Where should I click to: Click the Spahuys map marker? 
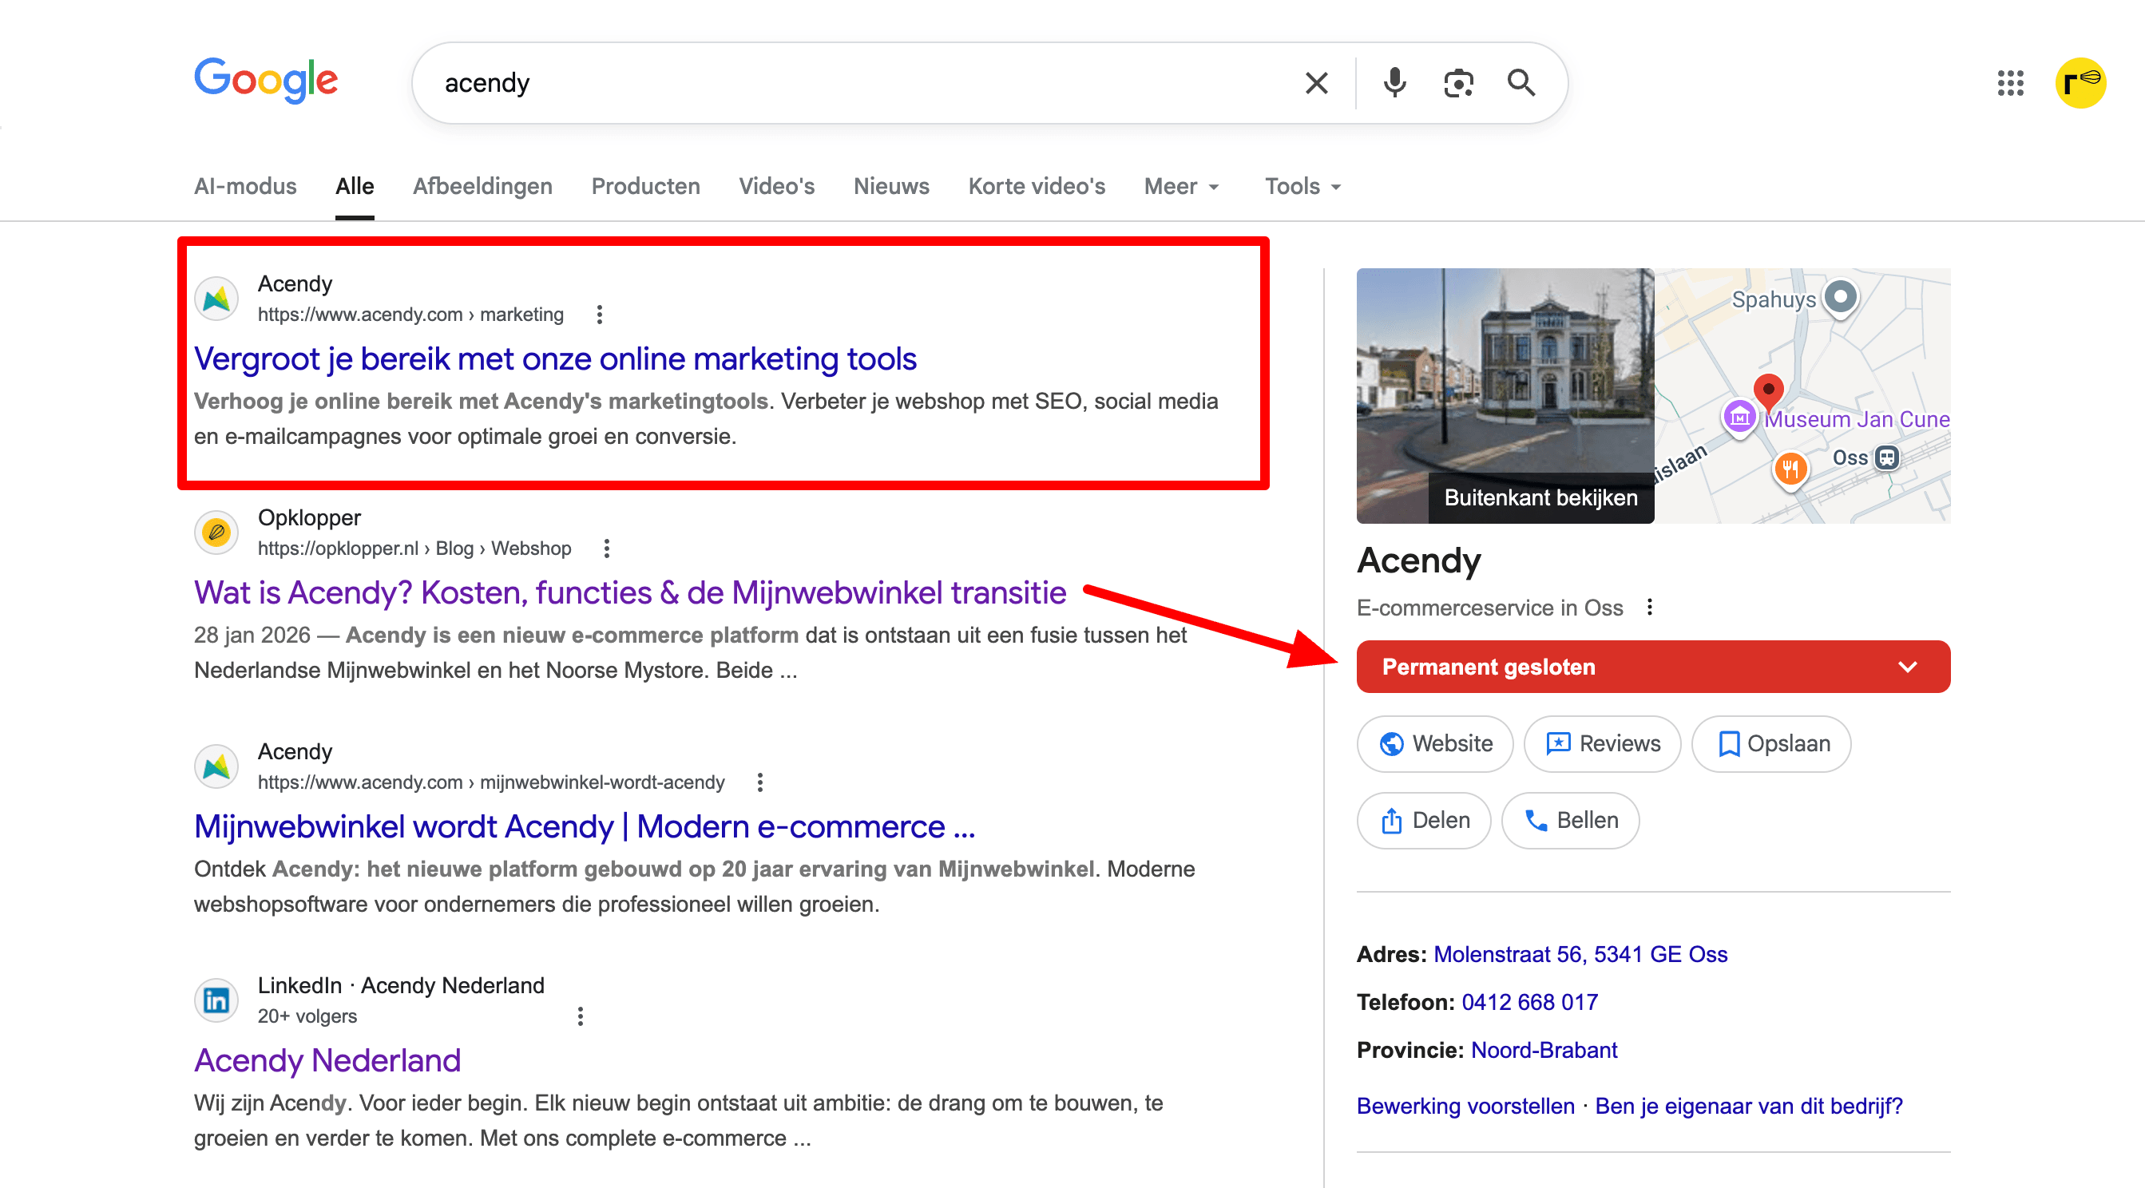tap(1840, 297)
